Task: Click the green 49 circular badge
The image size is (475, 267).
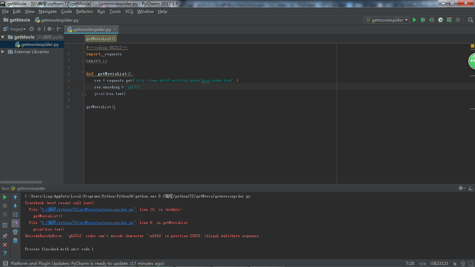Action: point(472,61)
